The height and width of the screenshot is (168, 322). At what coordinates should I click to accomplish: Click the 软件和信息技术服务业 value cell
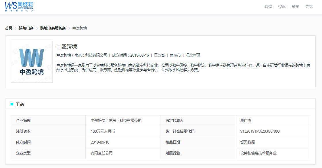273,153
